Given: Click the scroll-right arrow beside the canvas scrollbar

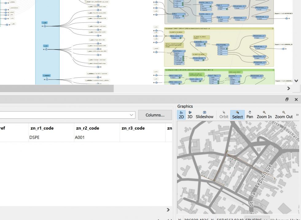Looking at the screenshot, I should point(288,88).
